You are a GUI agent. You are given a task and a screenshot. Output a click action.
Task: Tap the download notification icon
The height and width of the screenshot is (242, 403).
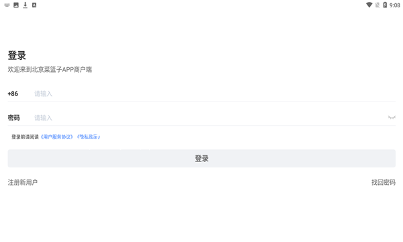[26, 5]
